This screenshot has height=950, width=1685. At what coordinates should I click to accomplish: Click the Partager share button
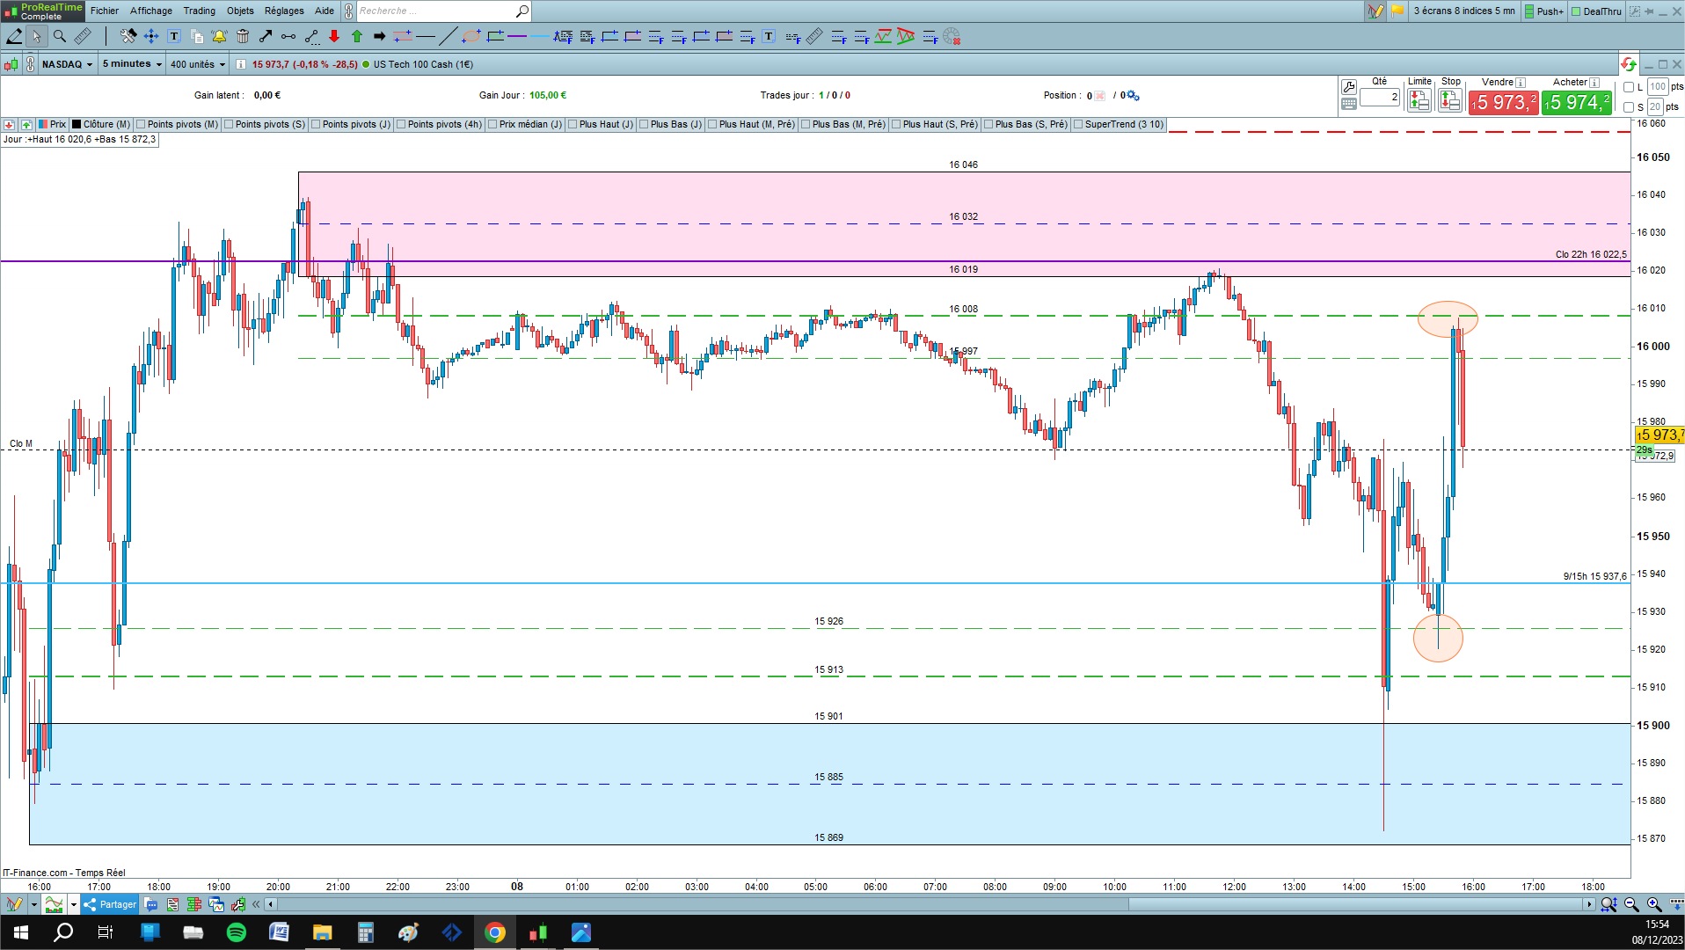(111, 904)
